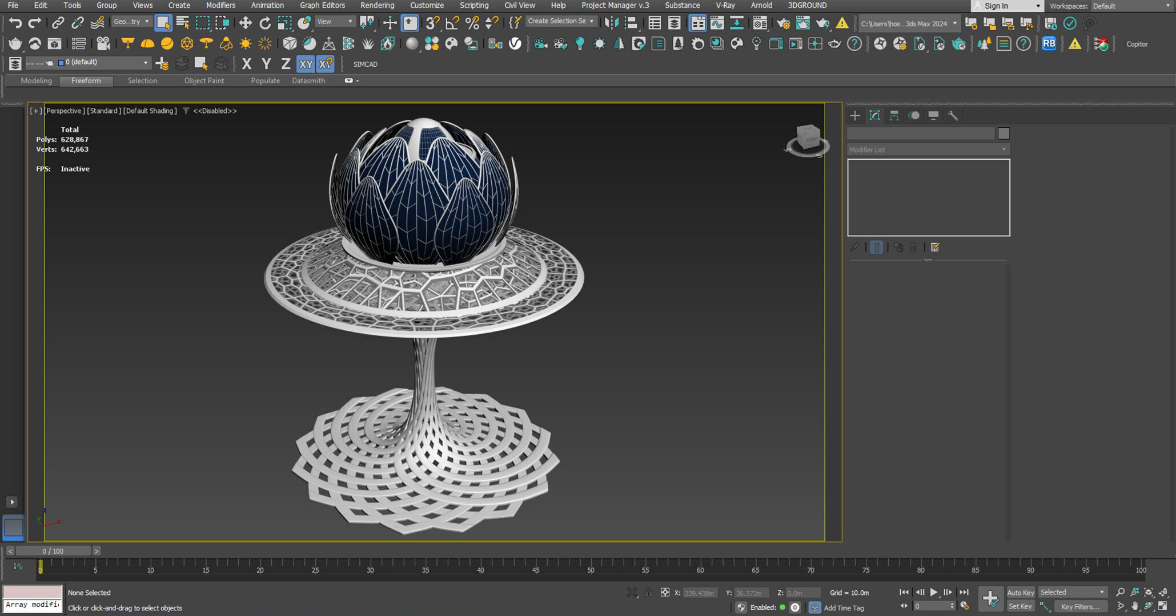The height and width of the screenshot is (616, 1176).
Task: Open the Material Editor icon
Action: (x=760, y=23)
